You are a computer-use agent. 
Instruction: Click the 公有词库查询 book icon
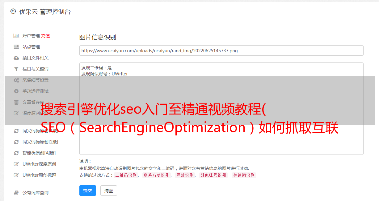click(x=16, y=193)
